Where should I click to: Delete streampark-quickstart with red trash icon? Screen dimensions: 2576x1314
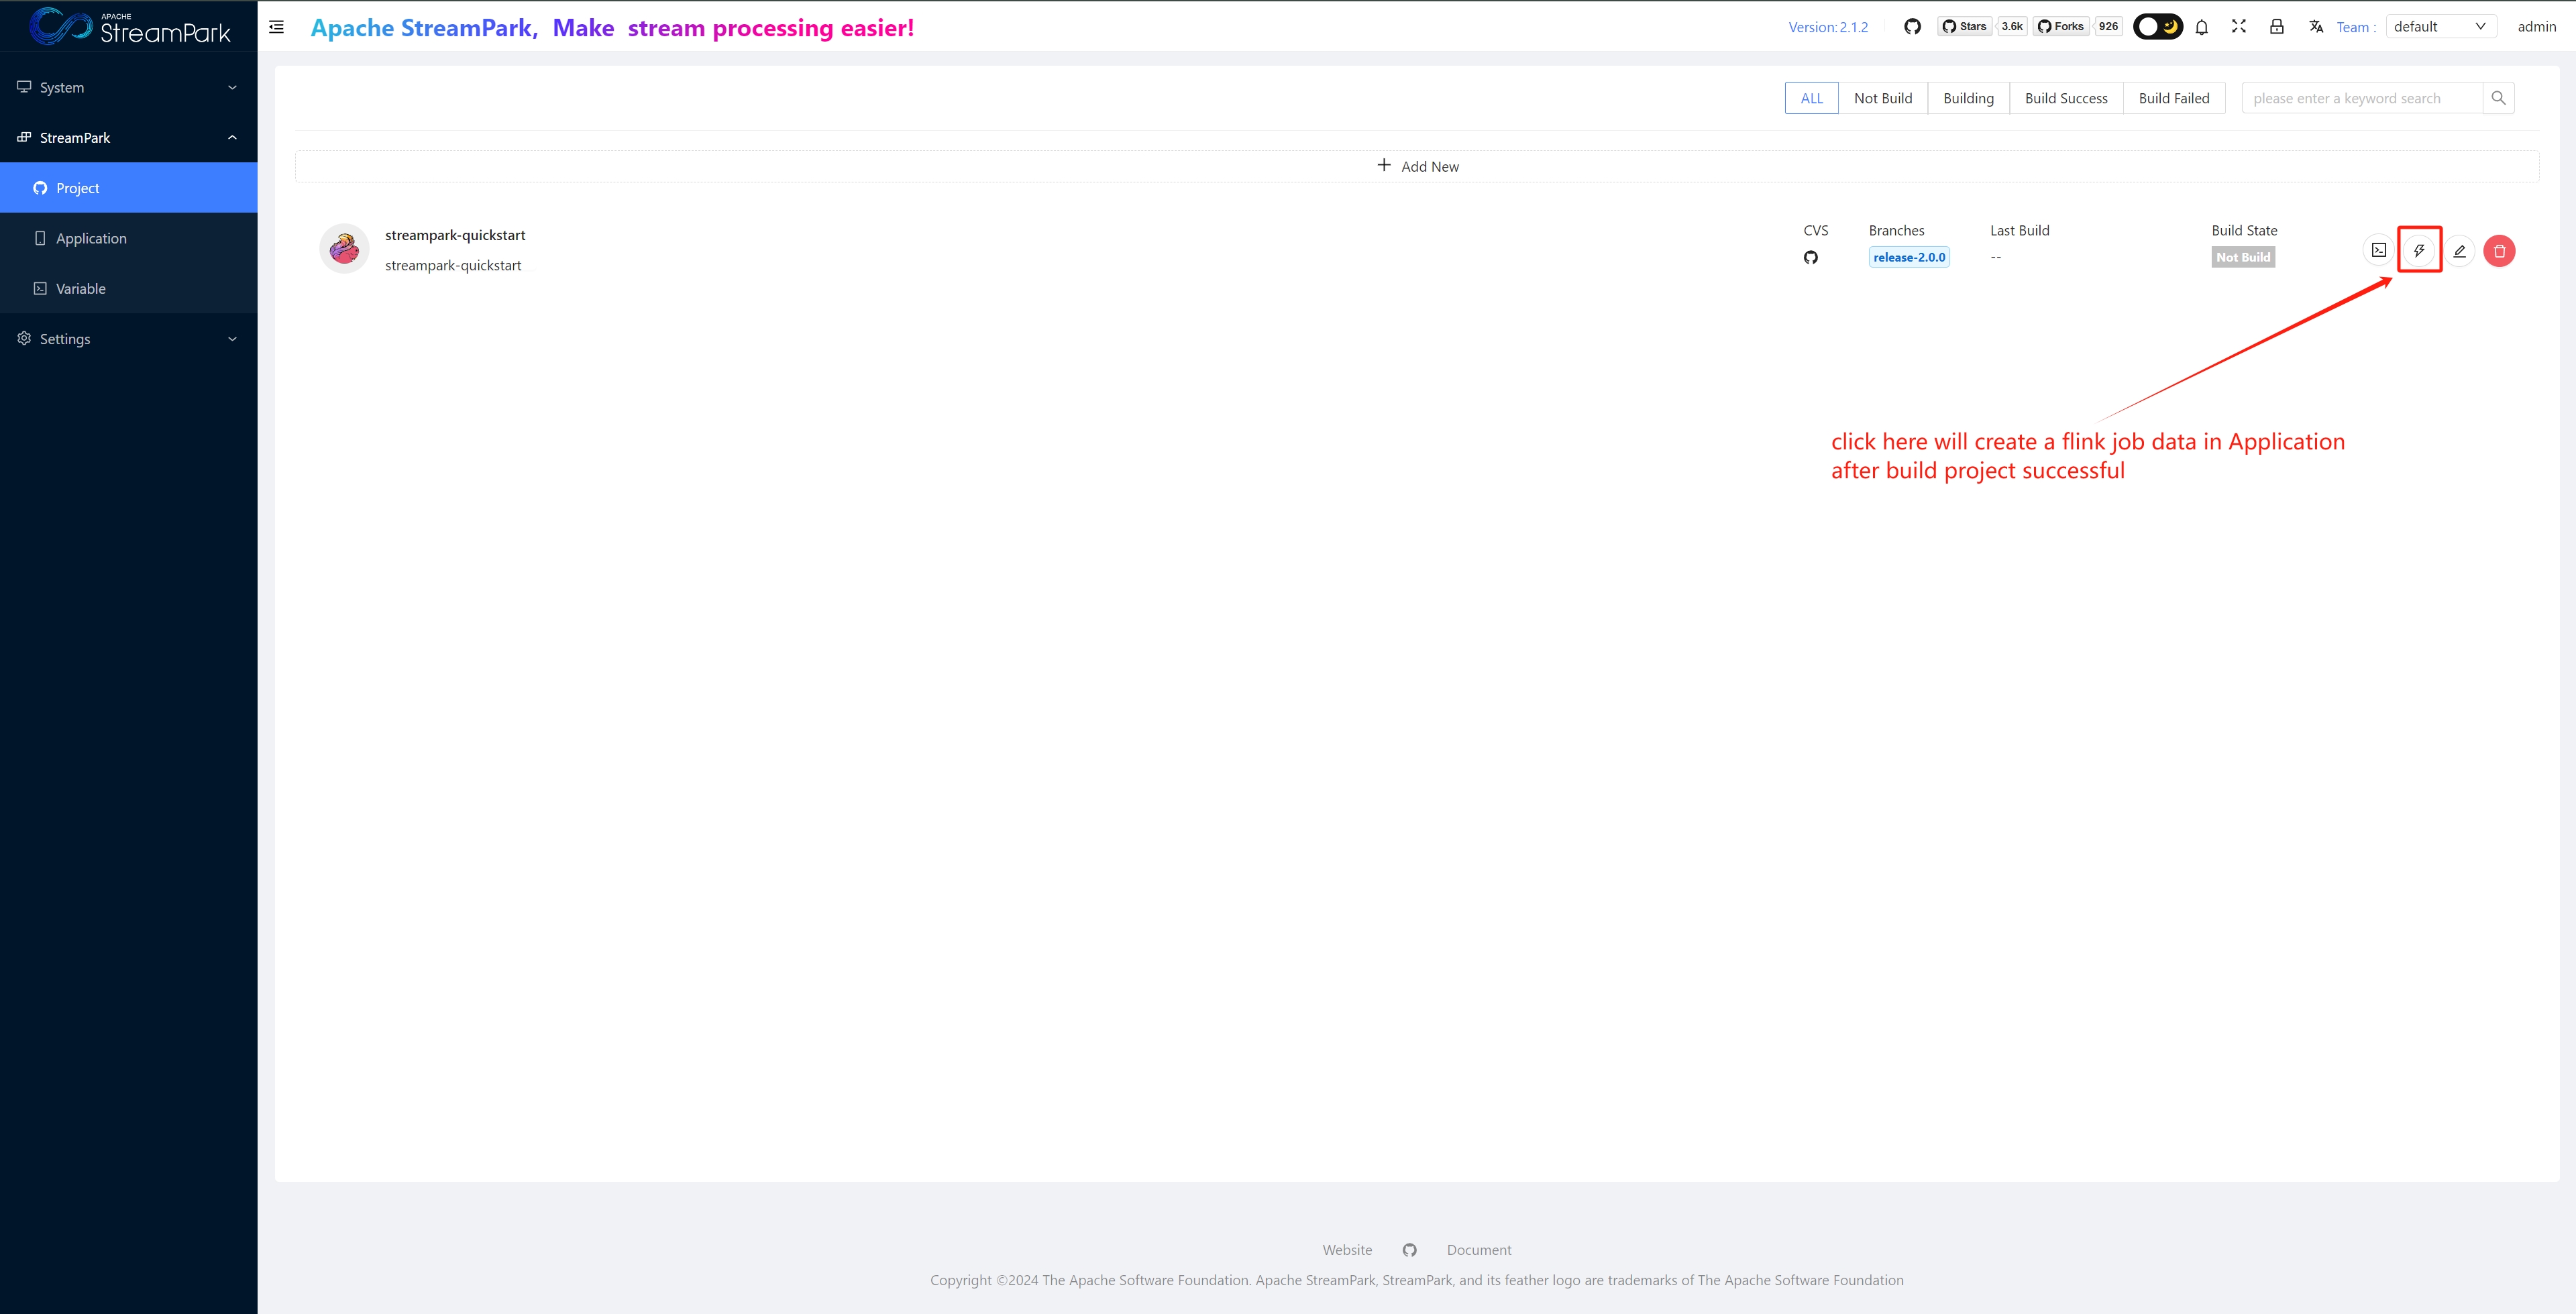[2499, 251]
